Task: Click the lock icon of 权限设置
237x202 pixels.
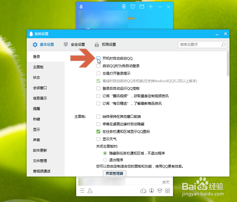Action: tap(97, 45)
